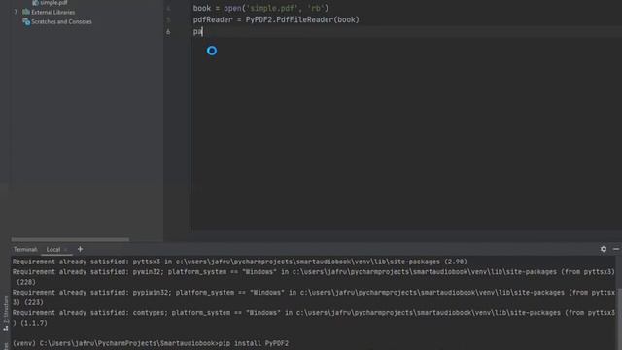Viewport: 622px width, 350px height.
Task: Select External Libraries in project tree
Action: coord(52,12)
